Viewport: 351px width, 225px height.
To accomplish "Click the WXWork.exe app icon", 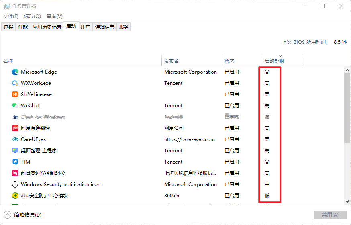I will pyautogui.click(x=15, y=83).
